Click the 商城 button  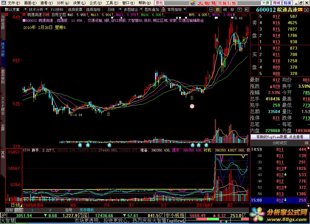276,3
